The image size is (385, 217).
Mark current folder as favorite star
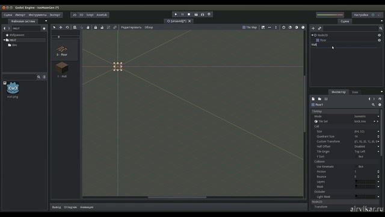point(44,28)
